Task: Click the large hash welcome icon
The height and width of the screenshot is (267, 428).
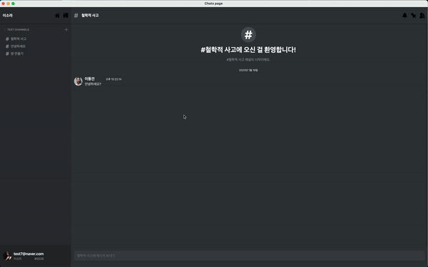Action: pyautogui.click(x=248, y=35)
